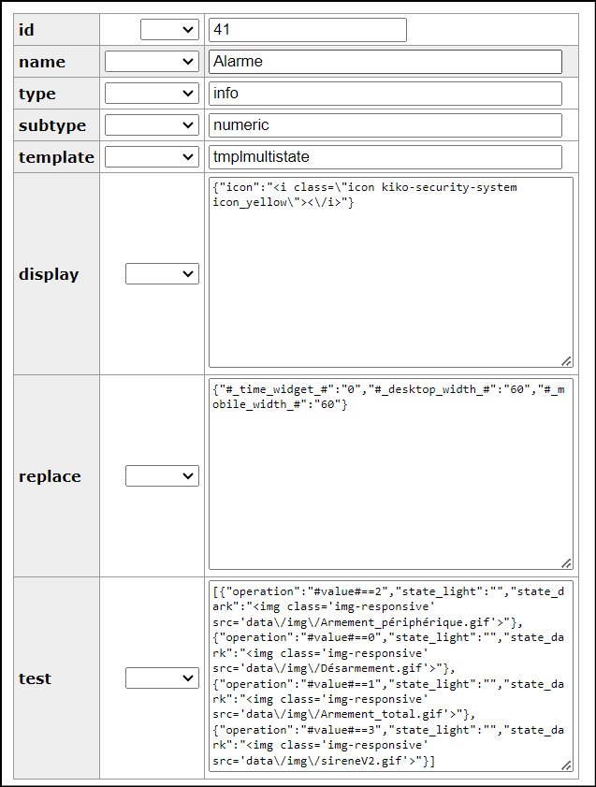Open the replace row dropdown
Image resolution: width=596 pixels, height=787 pixels.
(x=162, y=475)
